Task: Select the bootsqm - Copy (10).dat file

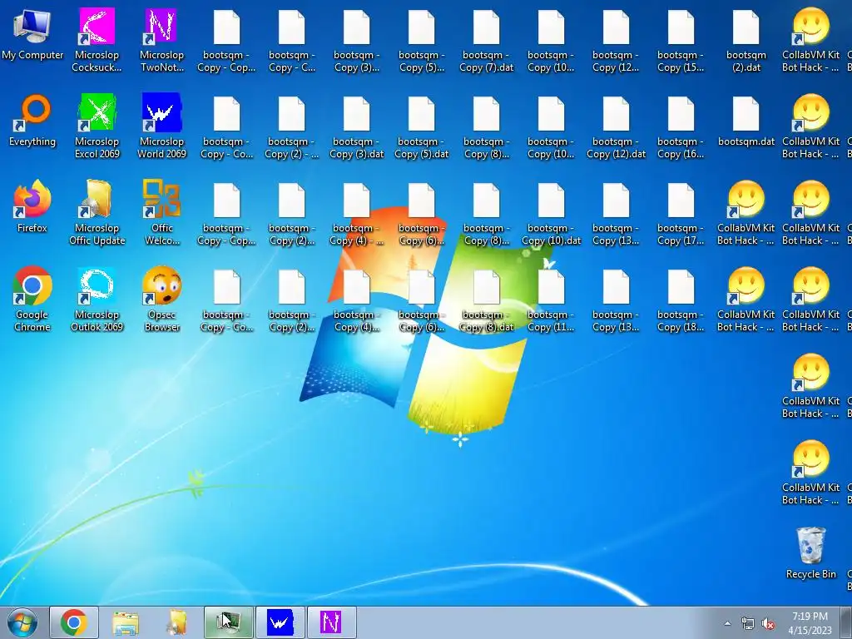Action: [551, 213]
